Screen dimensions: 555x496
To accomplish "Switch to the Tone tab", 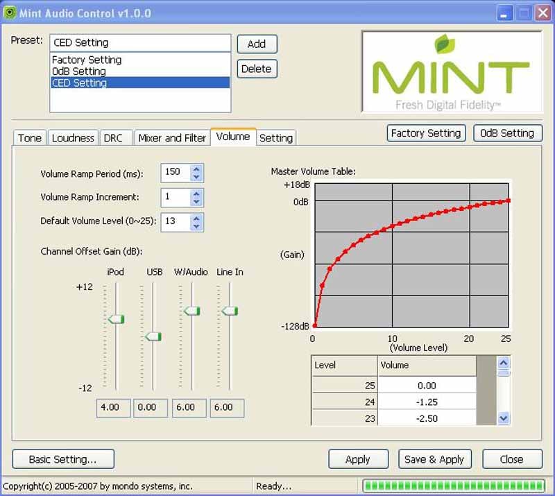I will [30, 138].
